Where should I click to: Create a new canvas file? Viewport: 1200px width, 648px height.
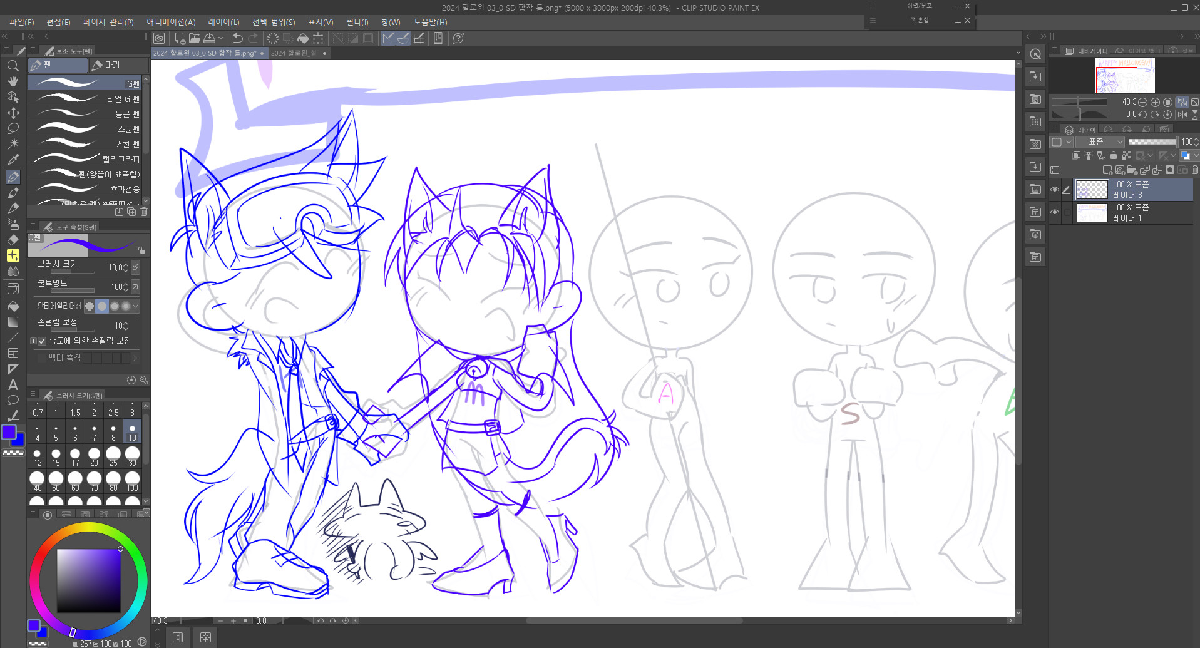point(180,38)
